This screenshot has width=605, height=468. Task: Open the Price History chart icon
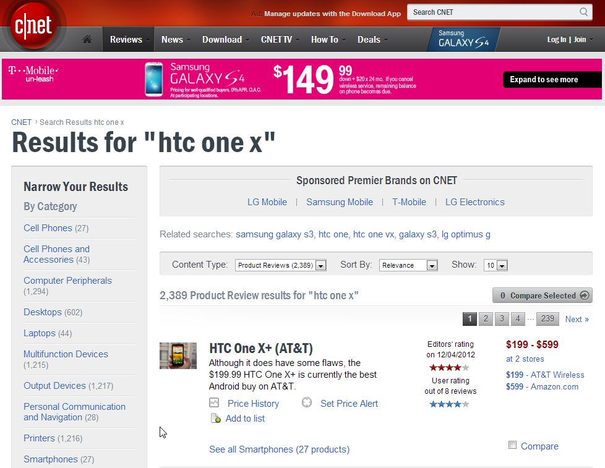pyautogui.click(x=214, y=403)
